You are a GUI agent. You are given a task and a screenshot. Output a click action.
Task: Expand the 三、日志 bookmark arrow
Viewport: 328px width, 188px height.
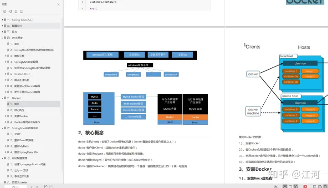(x=3, y=32)
